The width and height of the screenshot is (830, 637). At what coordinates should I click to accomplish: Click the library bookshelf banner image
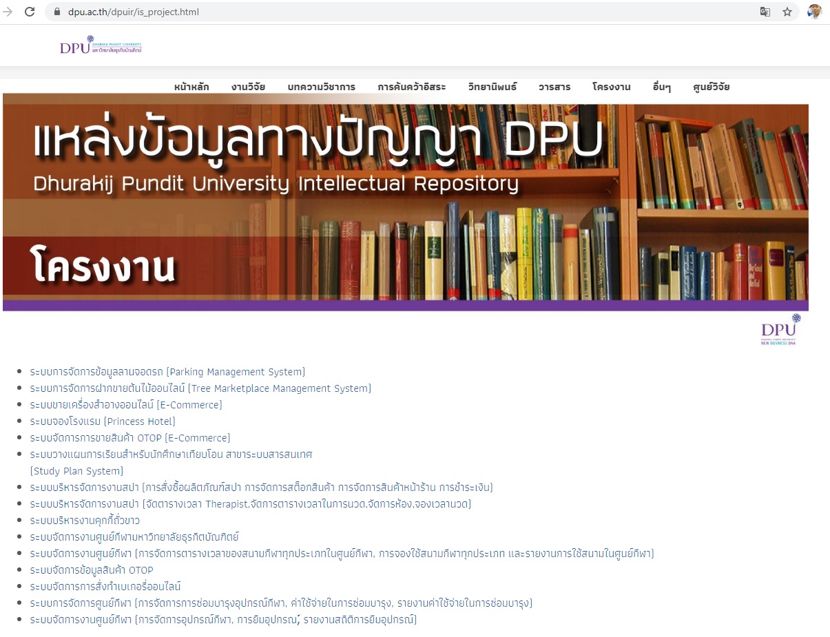pyautogui.click(x=405, y=202)
